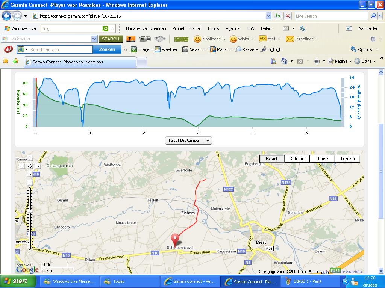Expand the Live Search combo box arrow
Screen dimensions: 385x288
94,39
